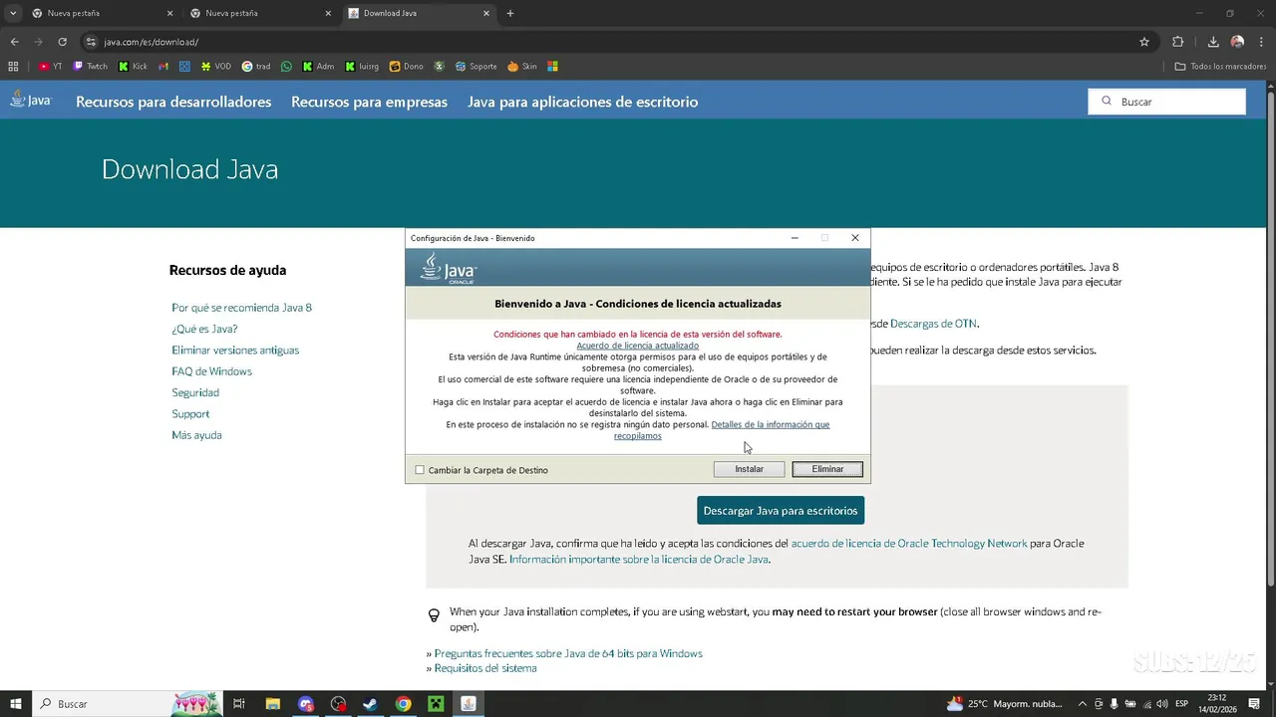Reload the page with the refresh icon
This screenshot has height=717, width=1276.
[62, 42]
